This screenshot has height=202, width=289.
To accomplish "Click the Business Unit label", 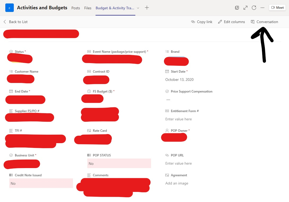I will tap(24, 155).
